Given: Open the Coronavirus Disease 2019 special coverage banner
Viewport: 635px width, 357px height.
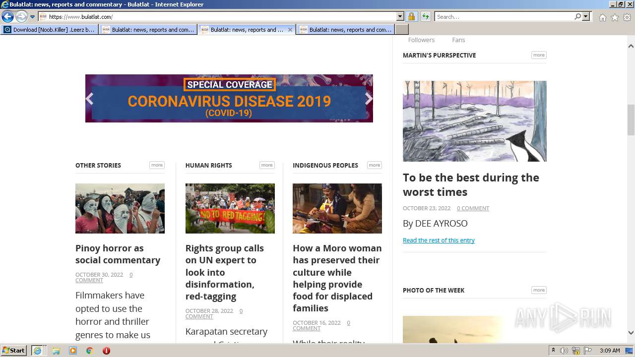Looking at the screenshot, I should point(229,98).
